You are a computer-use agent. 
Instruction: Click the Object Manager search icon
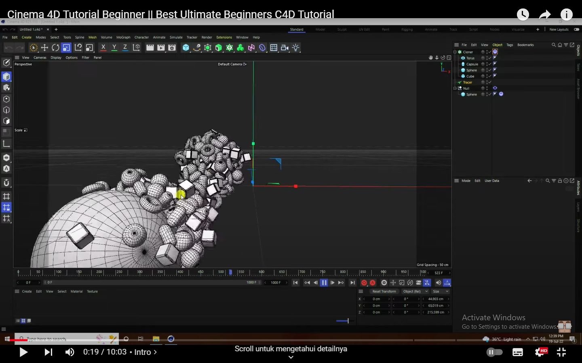pyautogui.click(x=554, y=45)
